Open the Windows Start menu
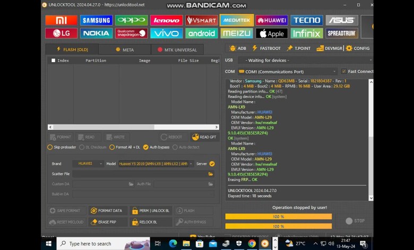 tap(49, 244)
